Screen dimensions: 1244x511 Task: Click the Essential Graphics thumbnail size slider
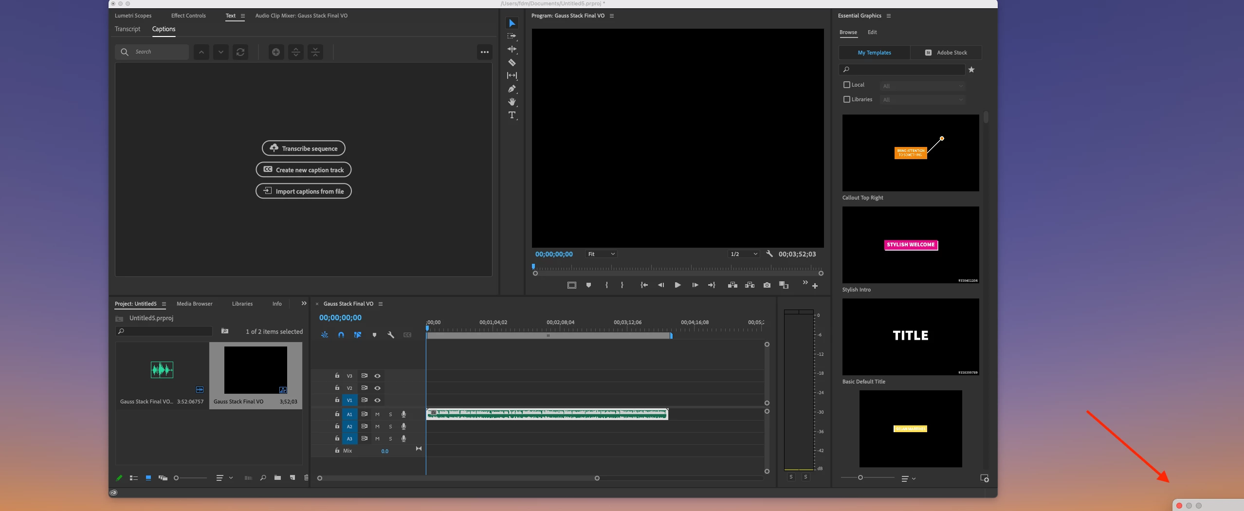click(868, 477)
